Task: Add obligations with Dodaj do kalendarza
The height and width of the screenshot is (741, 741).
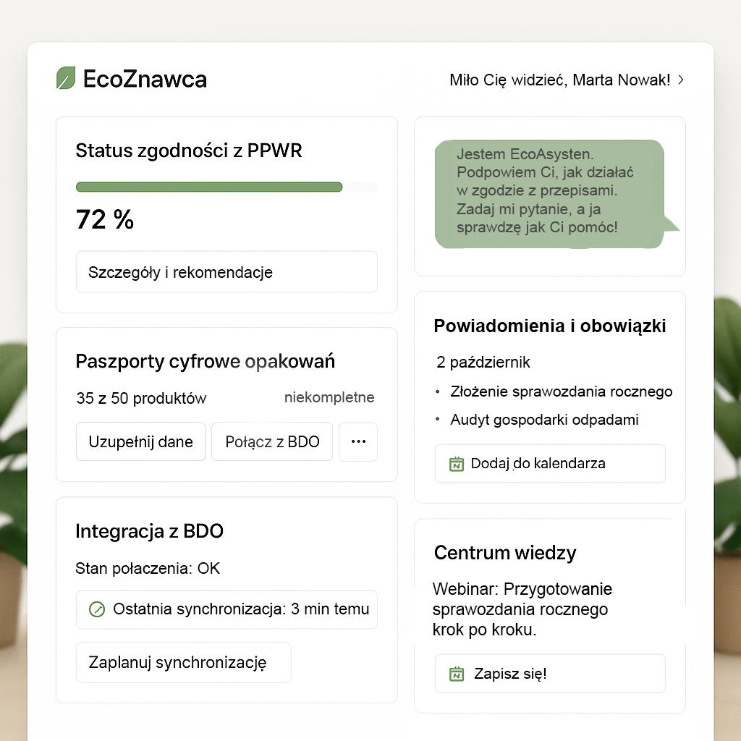Action: (550, 463)
